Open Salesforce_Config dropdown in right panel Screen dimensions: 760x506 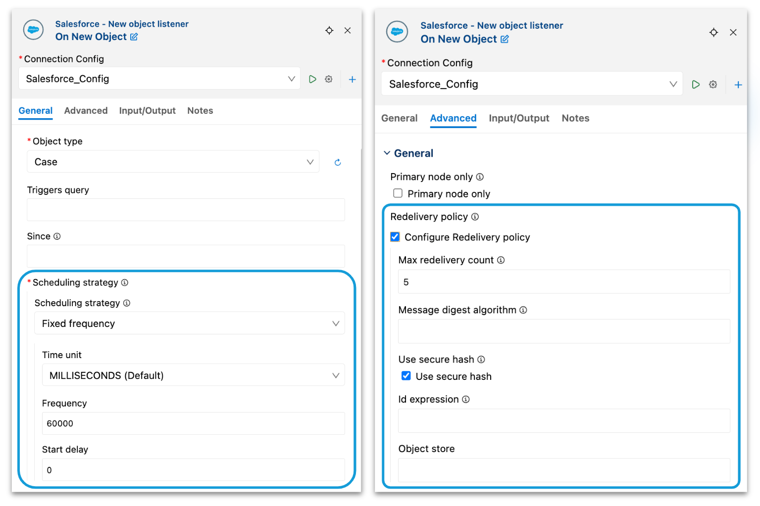[532, 84]
